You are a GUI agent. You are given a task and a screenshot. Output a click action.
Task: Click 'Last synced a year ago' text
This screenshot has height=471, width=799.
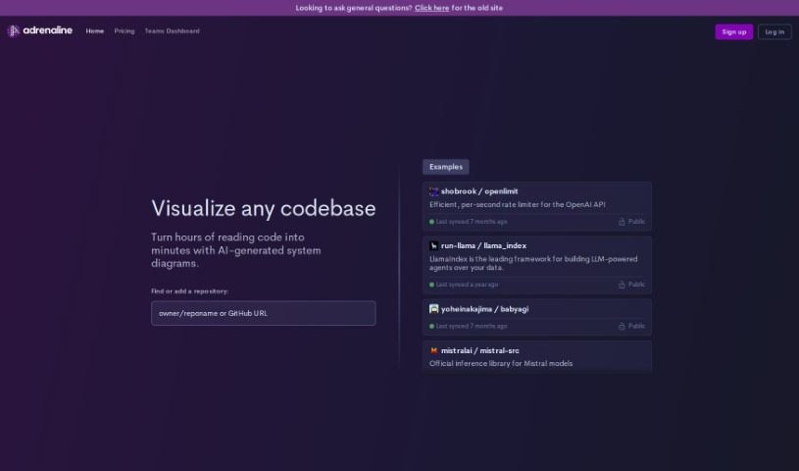tap(467, 285)
